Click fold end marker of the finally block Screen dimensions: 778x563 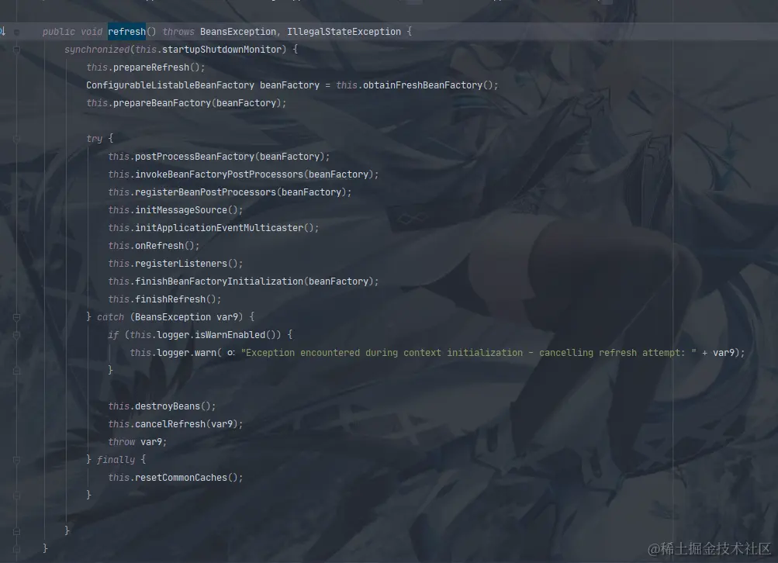click(x=16, y=496)
